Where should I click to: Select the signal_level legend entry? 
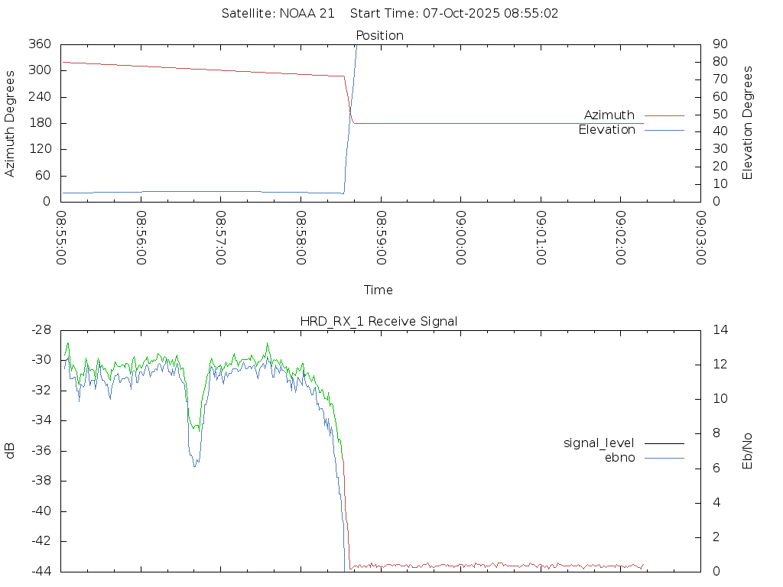(599, 443)
